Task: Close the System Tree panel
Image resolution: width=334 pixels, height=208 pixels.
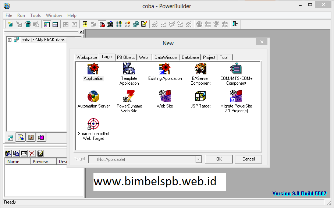Action: [81, 32]
